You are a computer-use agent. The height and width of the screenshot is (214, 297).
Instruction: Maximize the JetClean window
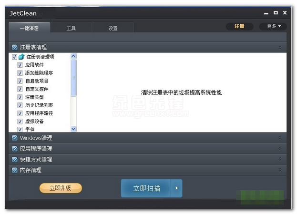(276, 13)
